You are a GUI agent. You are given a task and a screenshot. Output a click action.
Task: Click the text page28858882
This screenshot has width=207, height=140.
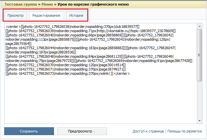pos(111,48)
